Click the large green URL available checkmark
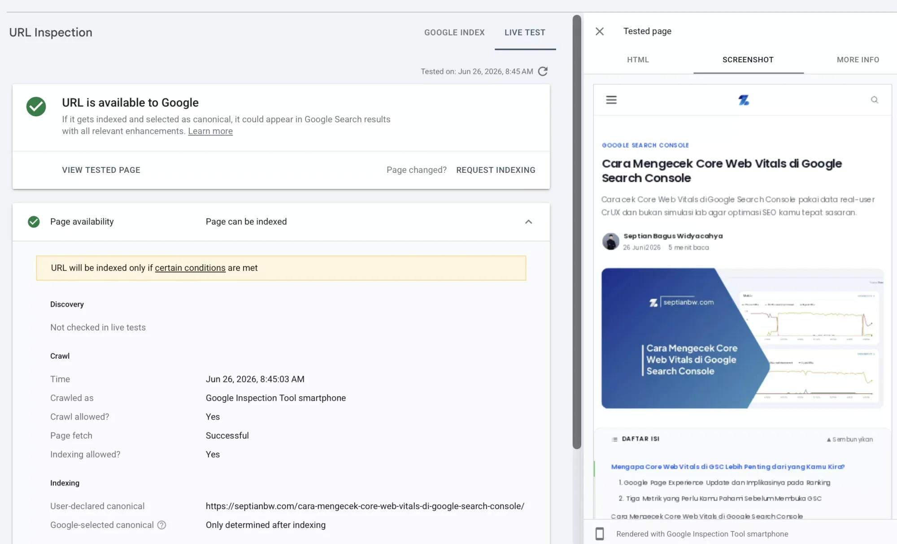The width and height of the screenshot is (897, 544). [x=36, y=107]
